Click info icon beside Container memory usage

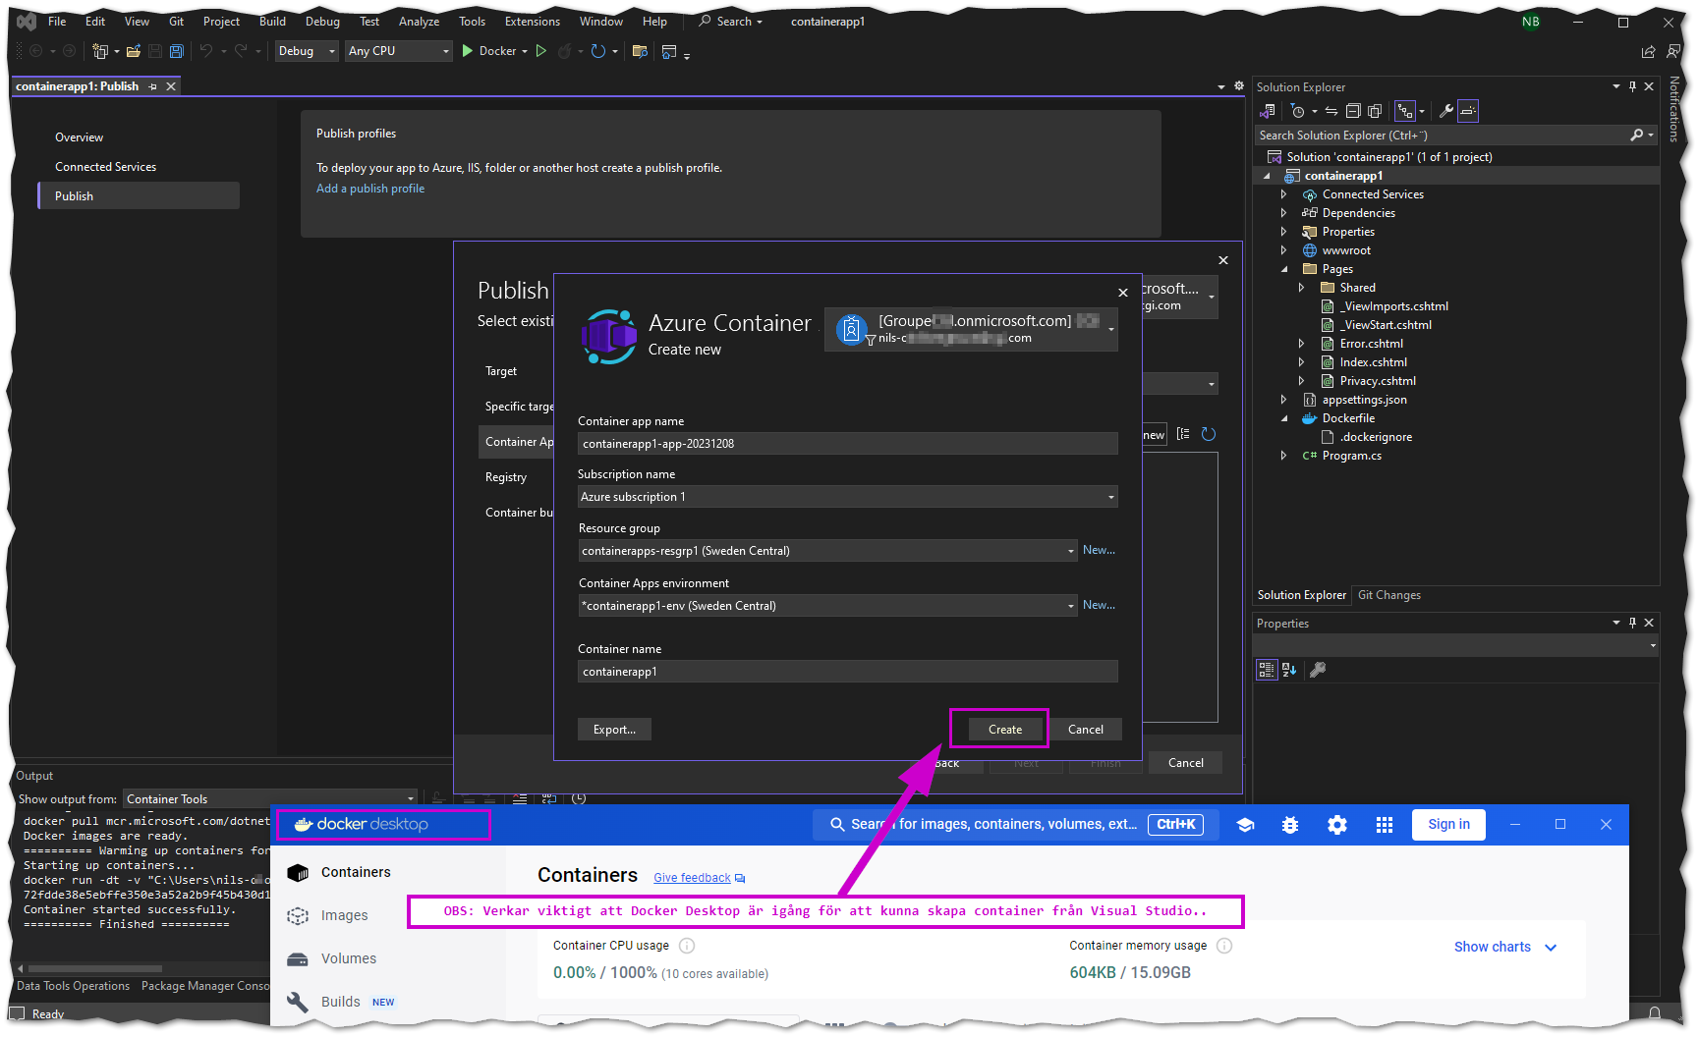(1224, 946)
